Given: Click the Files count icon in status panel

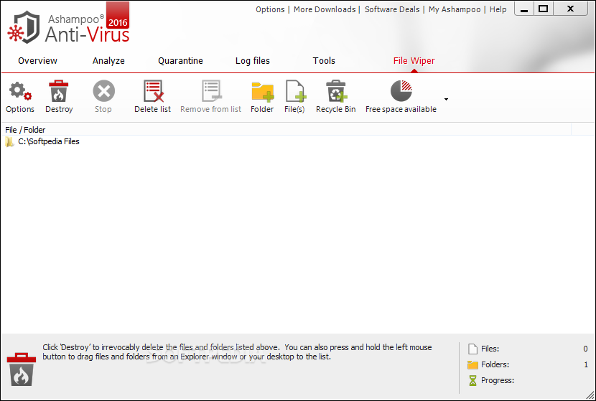Looking at the screenshot, I should [472, 349].
